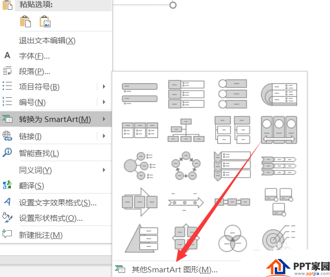Click the Keep Source Formatting paste icon
The width and height of the screenshot is (330, 277).
[25, 22]
